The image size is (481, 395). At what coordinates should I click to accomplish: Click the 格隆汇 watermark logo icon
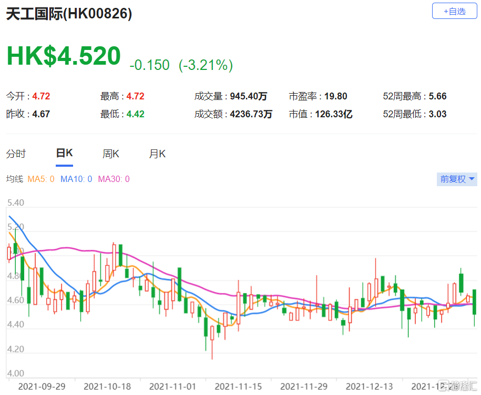click(445, 386)
